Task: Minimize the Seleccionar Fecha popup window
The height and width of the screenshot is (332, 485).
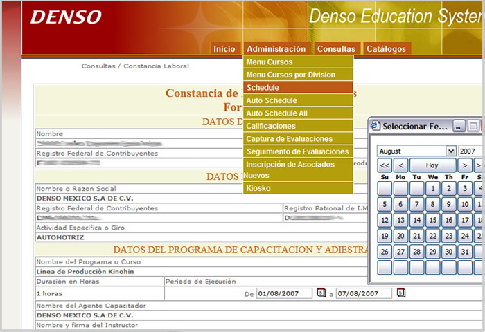Action: pos(459,126)
